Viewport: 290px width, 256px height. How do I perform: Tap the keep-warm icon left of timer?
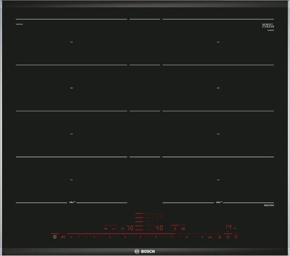219,237
